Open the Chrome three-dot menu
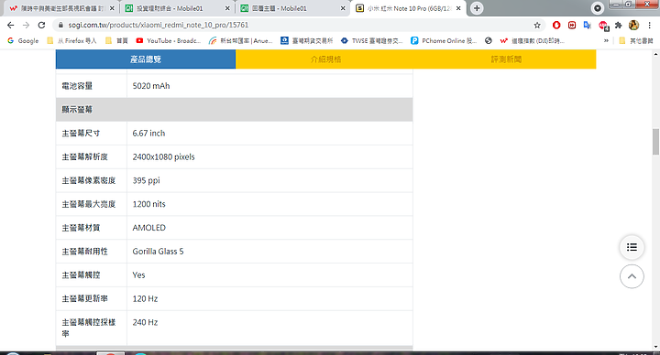The image size is (660, 355). pyautogui.click(x=650, y=26)
